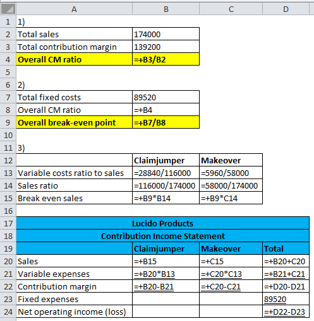The width and height of the screenshot is (314, 321).
Task: Select Fixed expenses label cell
Action: 75,299
